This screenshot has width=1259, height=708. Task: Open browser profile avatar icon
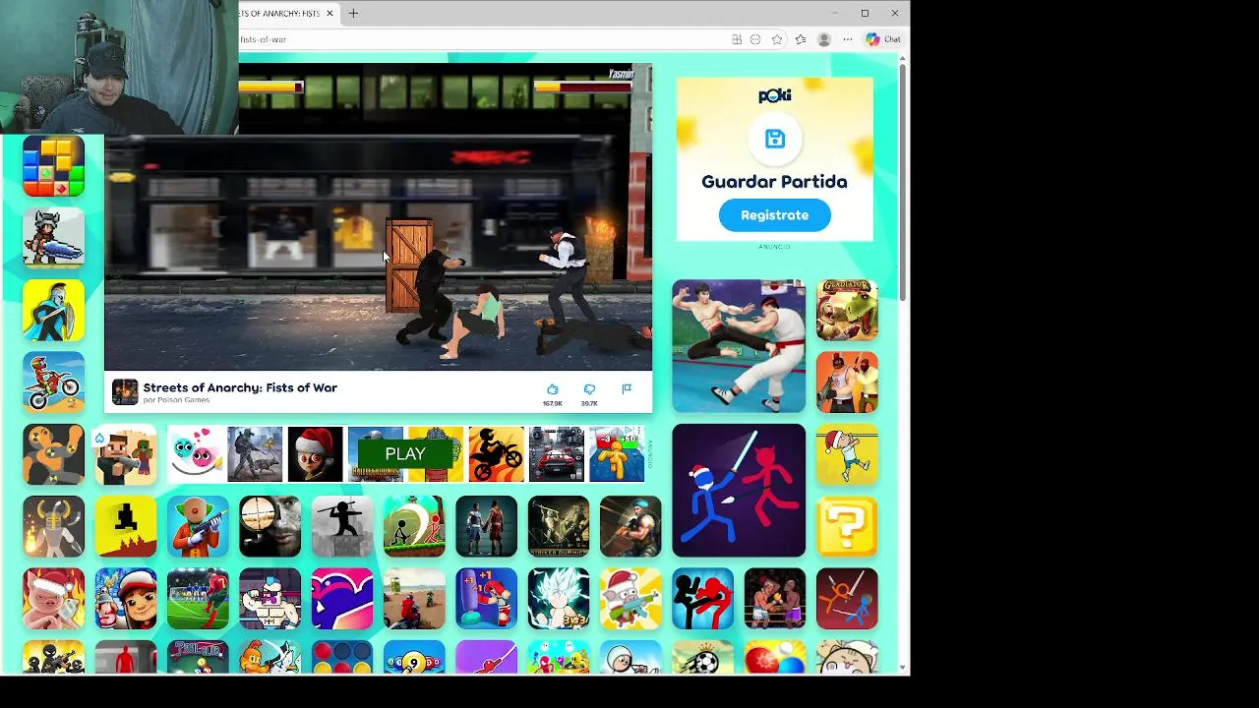click(824, 39)
